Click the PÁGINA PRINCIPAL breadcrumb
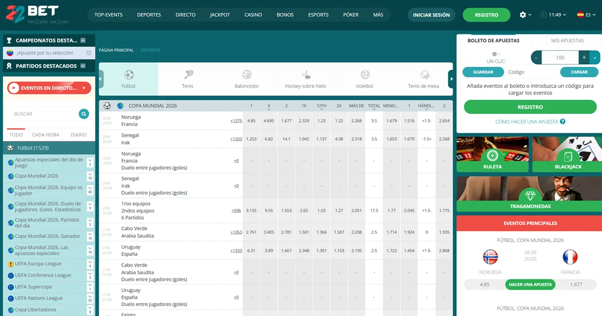Viewport: 602px width, 316px height. pos(116,50)
